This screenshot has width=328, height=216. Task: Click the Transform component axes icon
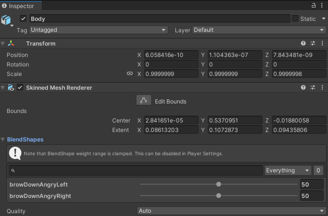coord(11,43)
